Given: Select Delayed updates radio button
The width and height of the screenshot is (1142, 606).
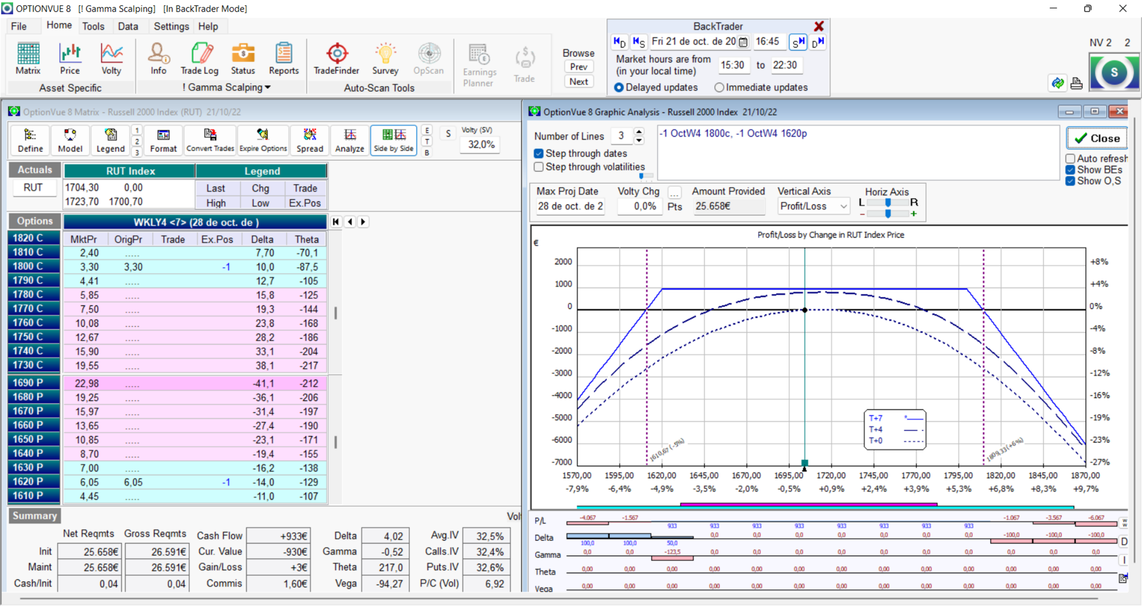Looking at the screenshot, I should 619,88.
